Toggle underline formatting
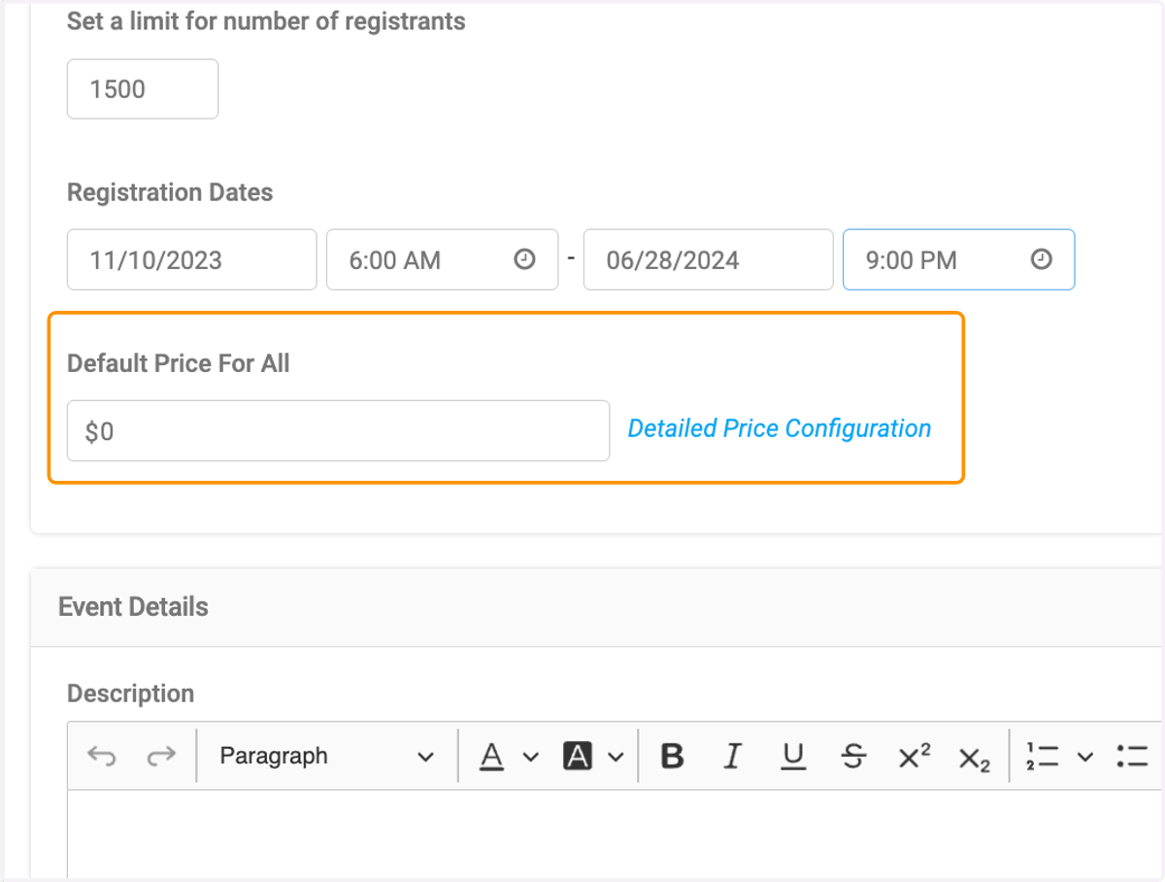This screenshot has width=1165, height=882. pos(793,756)
